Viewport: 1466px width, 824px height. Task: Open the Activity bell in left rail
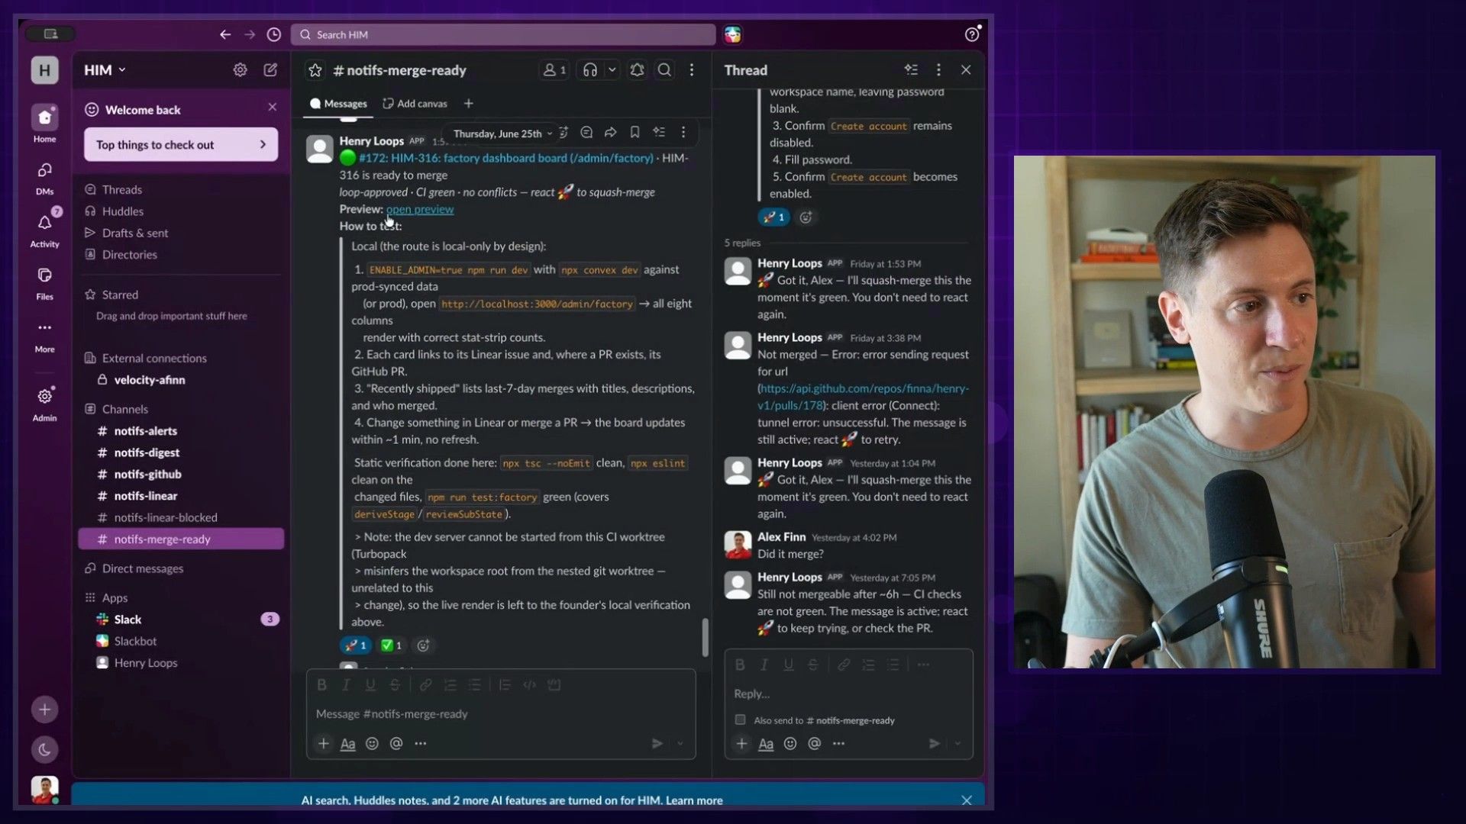44,230
